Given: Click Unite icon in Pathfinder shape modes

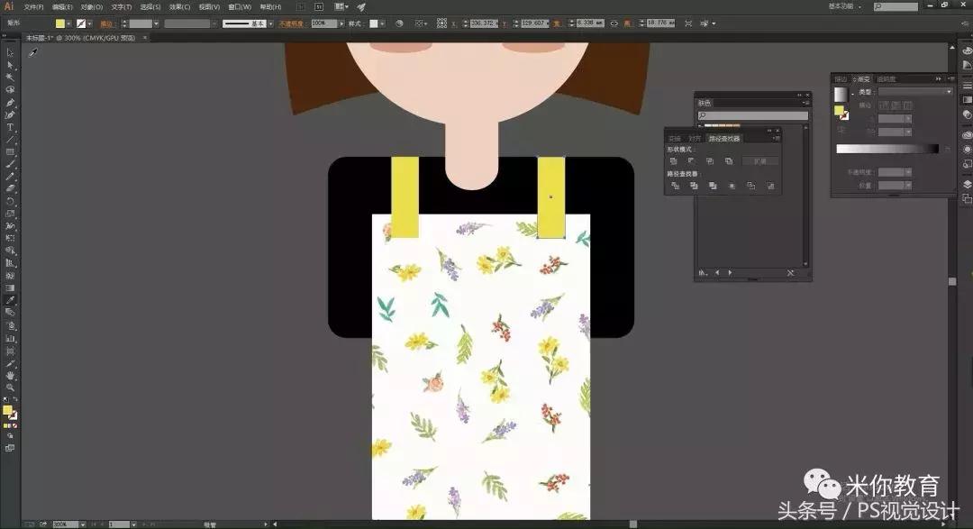Looking at the screenshot, I should pyautogui.click(x=674, y=161).
